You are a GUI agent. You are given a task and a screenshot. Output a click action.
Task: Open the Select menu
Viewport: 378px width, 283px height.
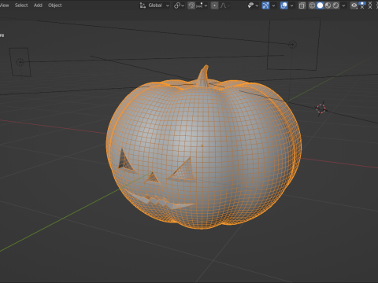pos(21,6)
